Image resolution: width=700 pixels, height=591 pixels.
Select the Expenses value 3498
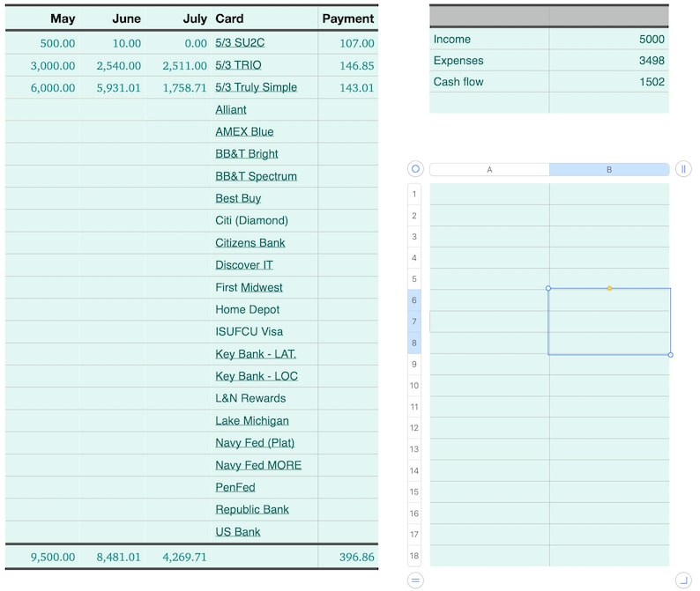point(609,61)
